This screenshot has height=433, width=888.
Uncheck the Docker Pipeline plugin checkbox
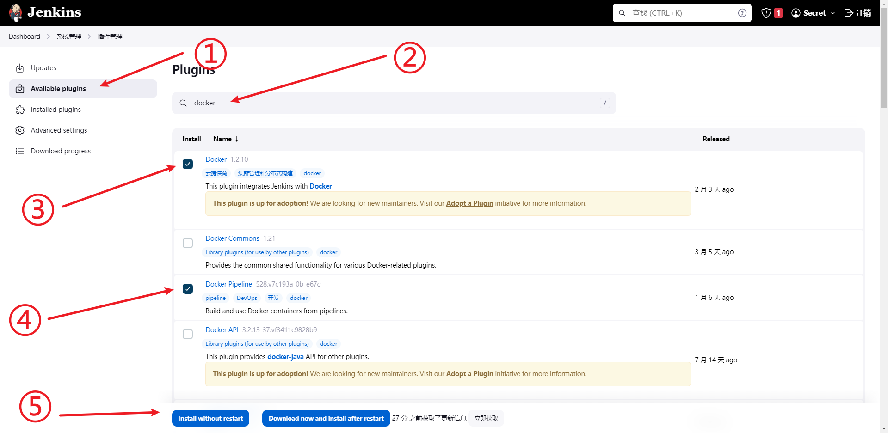click(188, 289)
